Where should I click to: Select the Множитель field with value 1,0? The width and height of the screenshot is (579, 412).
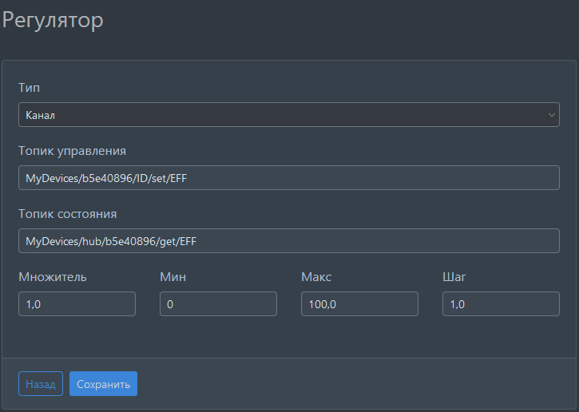77,304
